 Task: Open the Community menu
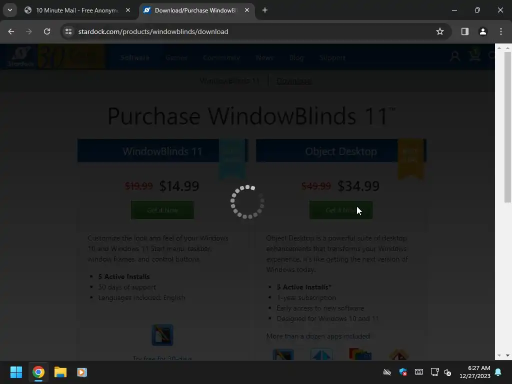point(221,58)
